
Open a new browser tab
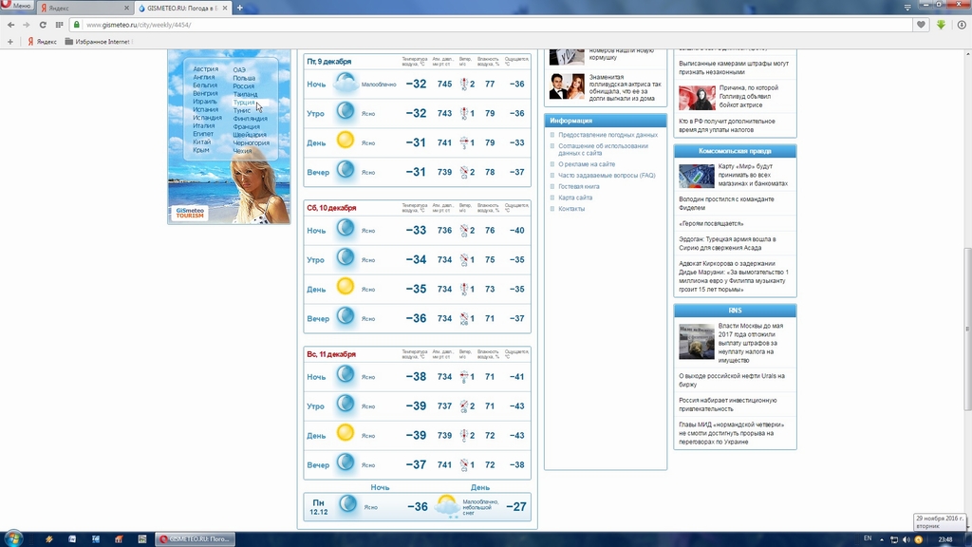tap(239, 8)
